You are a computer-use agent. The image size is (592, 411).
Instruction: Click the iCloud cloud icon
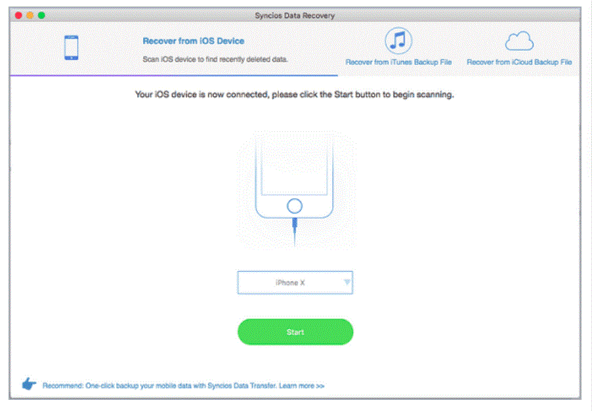[519, 41]
